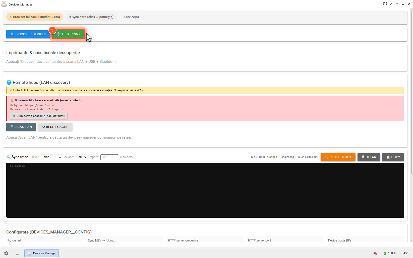The height and width of the screenshot is (258, 413).
Task: Click the battery icon in the tray
Action: pyautogui.click(x=385, y=253)
